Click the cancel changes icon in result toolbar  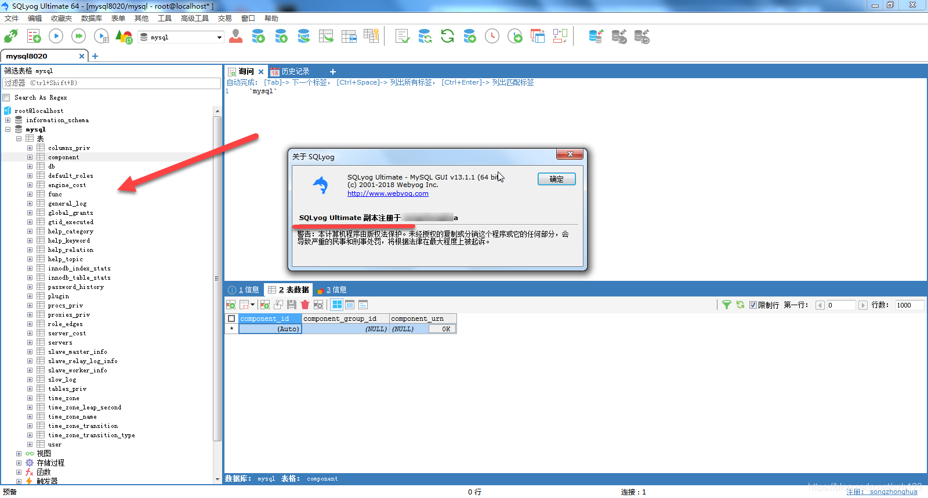click(x=318, y=305)
